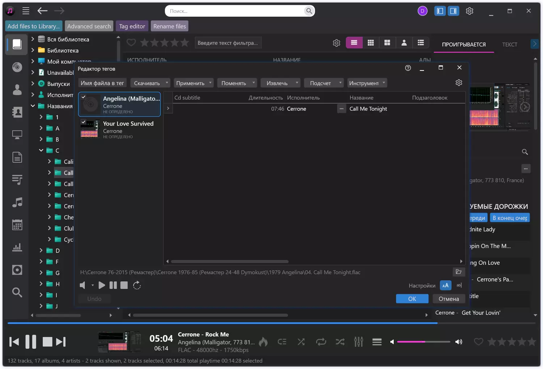Adjust the volume slider in player bar

pos(423,342)
